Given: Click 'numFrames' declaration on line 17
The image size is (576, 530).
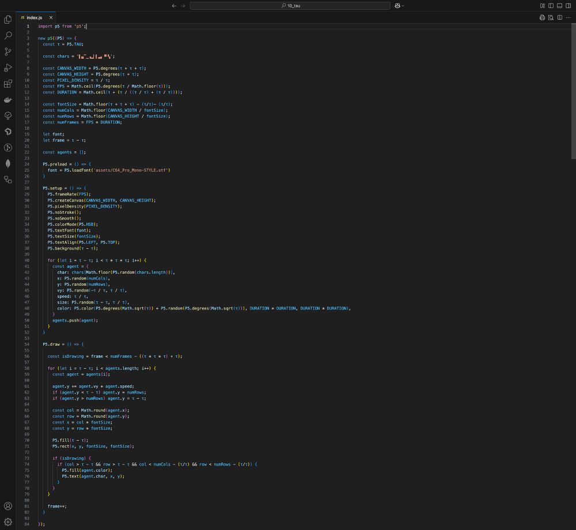Looking at the screenshot, I should 68,122.
